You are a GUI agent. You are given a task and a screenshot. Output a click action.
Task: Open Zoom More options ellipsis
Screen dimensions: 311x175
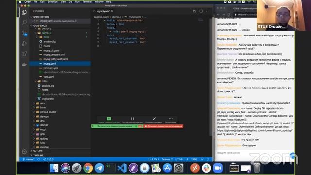pyautogui.click(x=171, y=119)
